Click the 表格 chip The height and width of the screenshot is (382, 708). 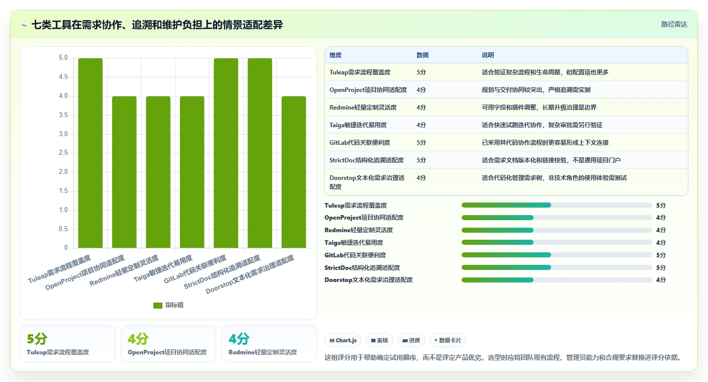coord(379,340)
